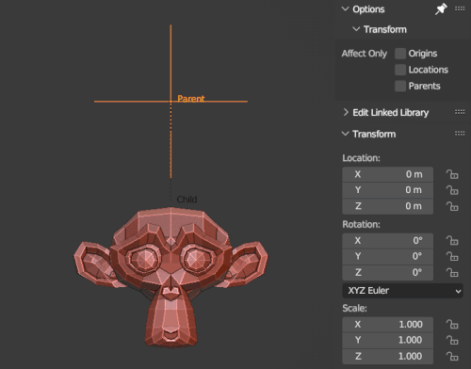Click the main Transform panel drag grip dots
Screen dimensions: 471x369
460,134
